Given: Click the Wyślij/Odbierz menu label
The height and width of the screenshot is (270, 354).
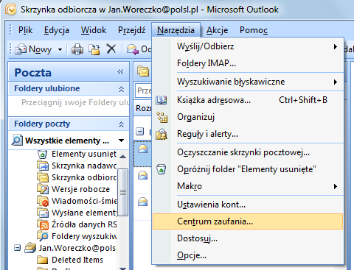Looking at the screenshot, I should [205, 46].
